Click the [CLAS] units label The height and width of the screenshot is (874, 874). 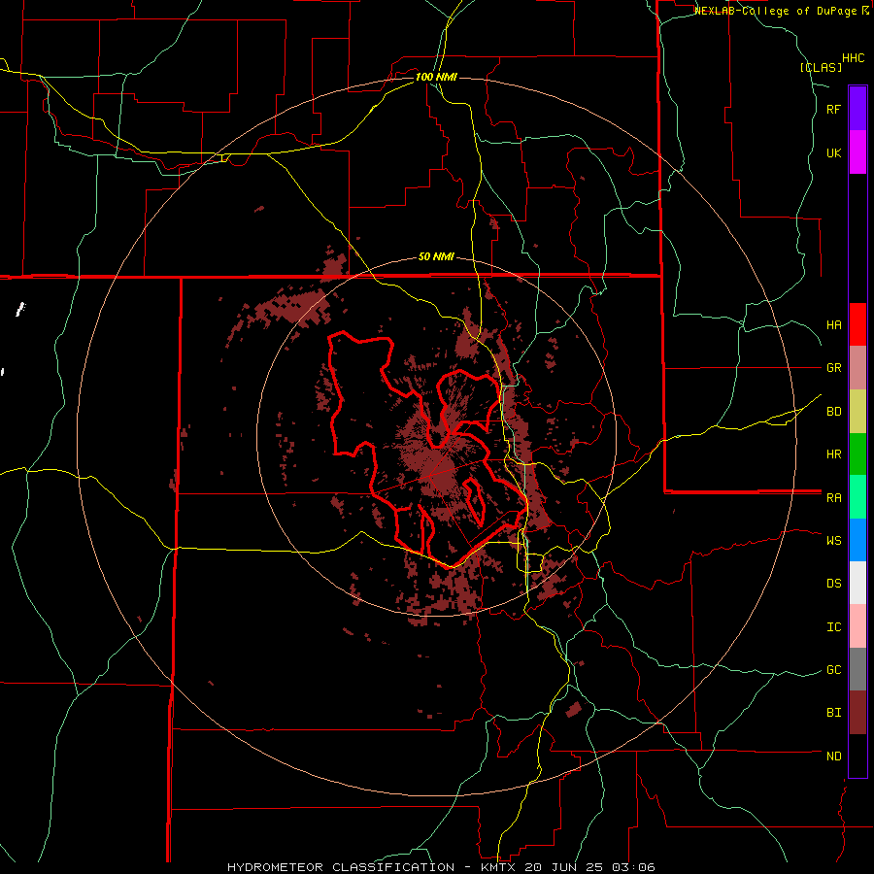821,67
